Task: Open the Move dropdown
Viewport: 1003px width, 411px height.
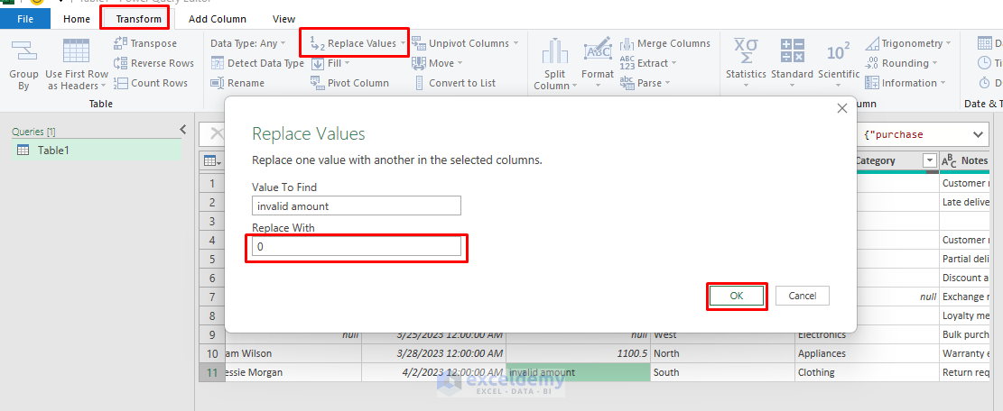Action: (x=438, y=63)
